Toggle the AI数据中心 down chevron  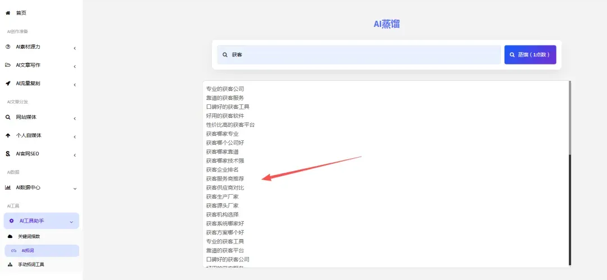point(75,189)
